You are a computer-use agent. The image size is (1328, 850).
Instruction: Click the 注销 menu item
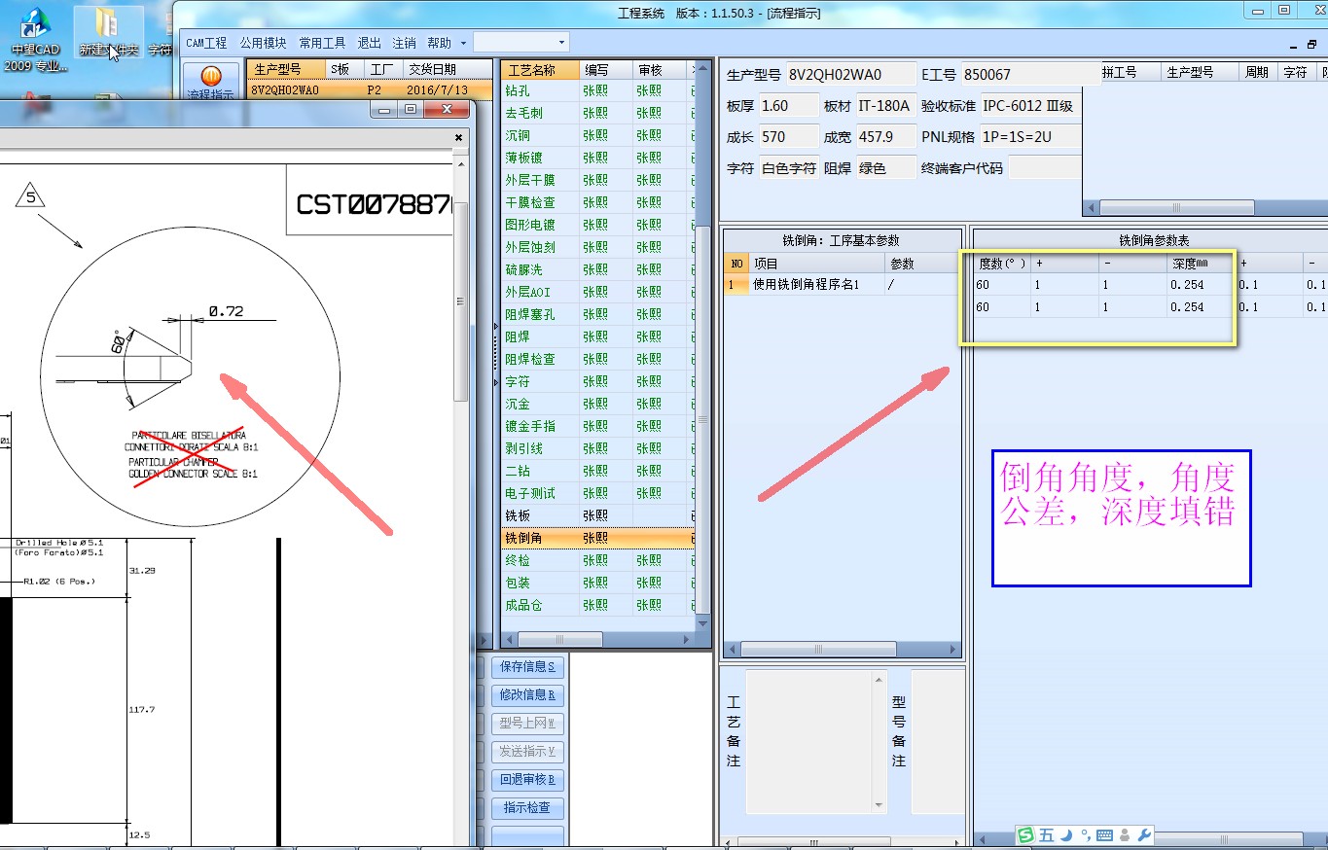[404, 43]
